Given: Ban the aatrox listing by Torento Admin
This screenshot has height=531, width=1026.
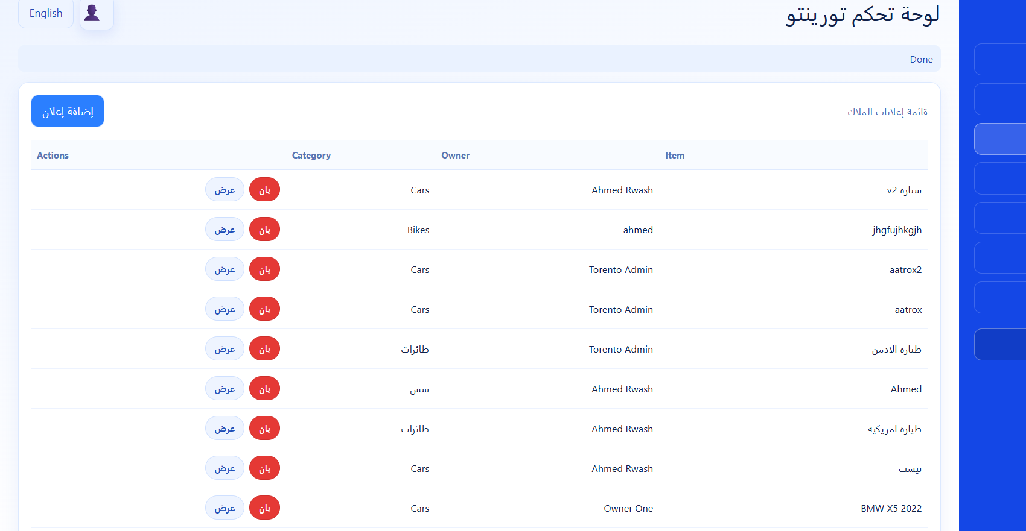Looking at the screenshot, I should coord(264,309).
